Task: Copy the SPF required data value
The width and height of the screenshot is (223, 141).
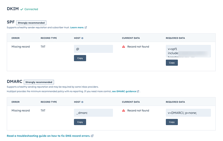Action: [x=172, y=63]
